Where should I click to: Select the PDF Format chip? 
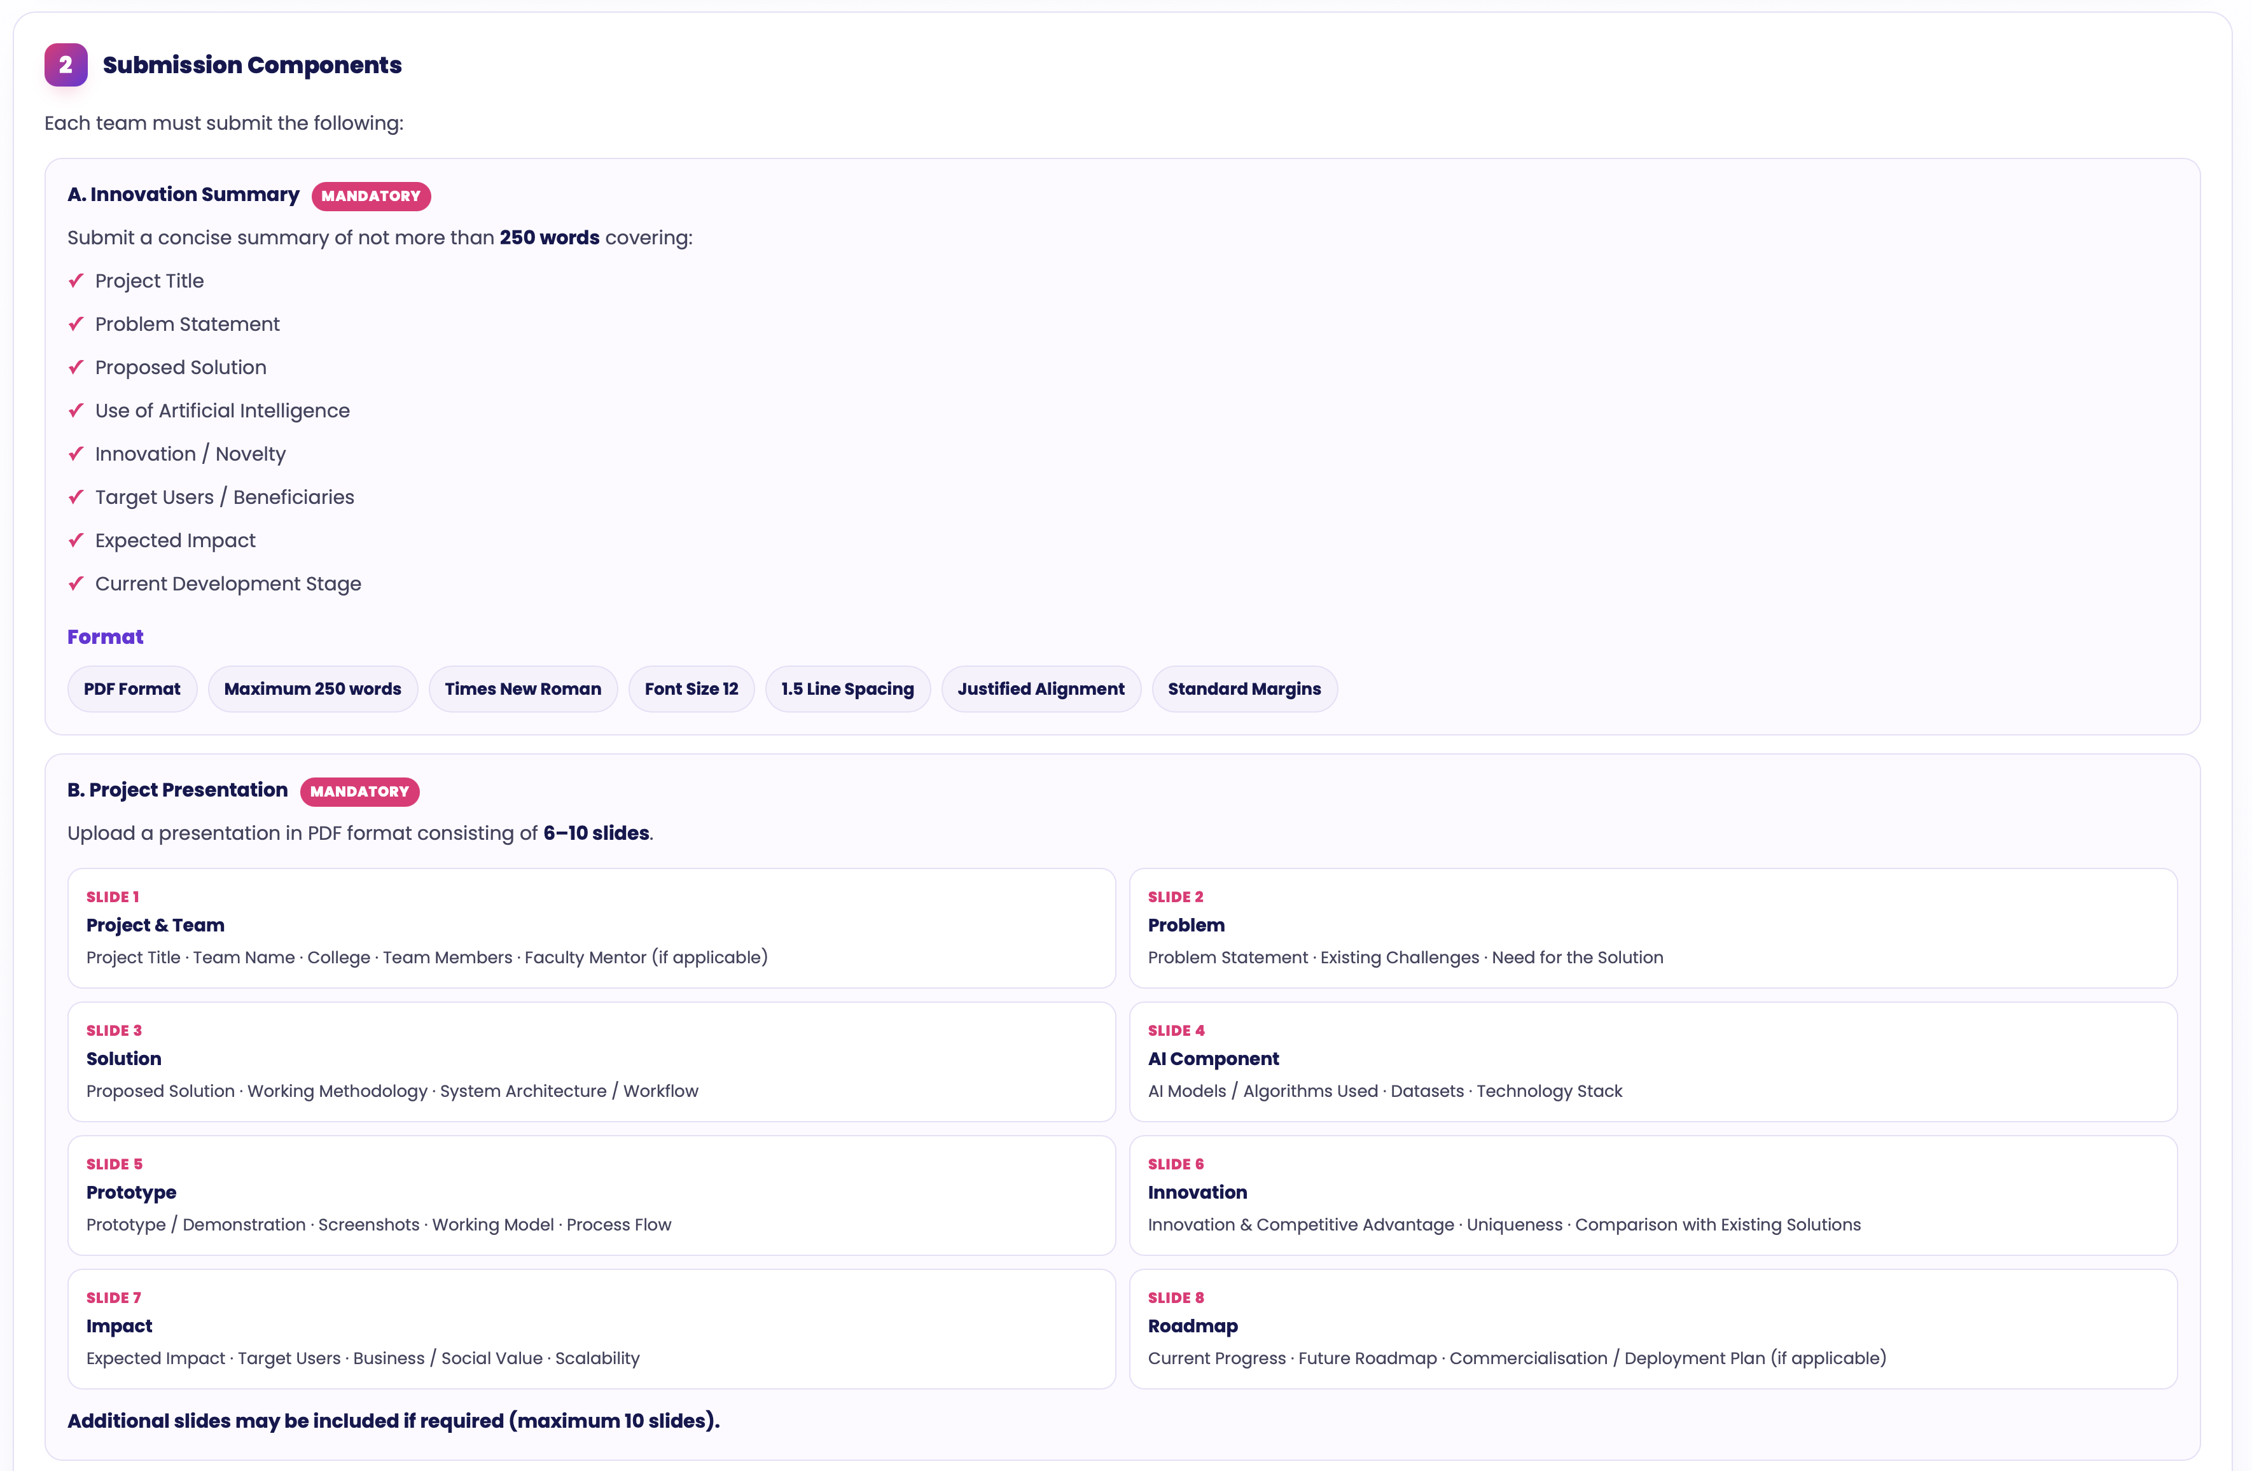coord(132,689)
